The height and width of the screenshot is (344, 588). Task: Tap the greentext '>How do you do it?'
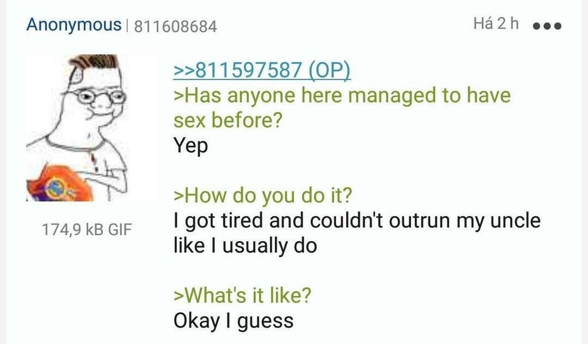click(x=263, y=195)
